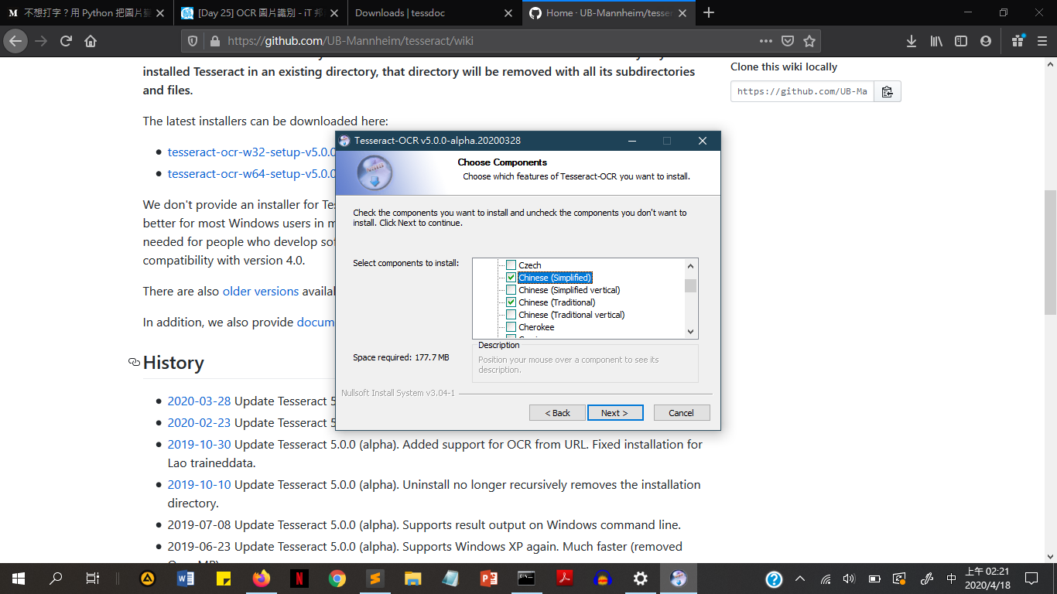The width and height of the screenshot is (1057, 594).
Task: Open Windows taskbar search
Action: pos(56,578)
